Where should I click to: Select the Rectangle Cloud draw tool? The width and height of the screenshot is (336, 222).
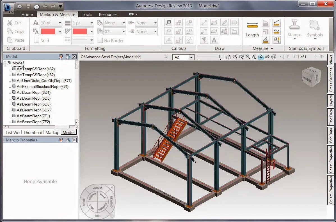click(x=234, y=22)
